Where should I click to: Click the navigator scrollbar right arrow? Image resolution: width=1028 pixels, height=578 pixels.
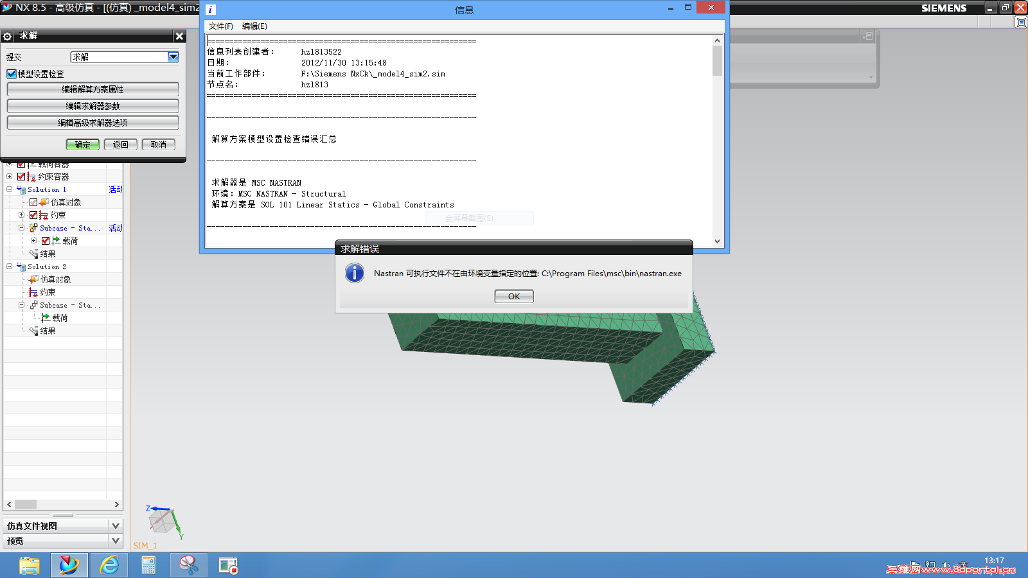(116, 505)
